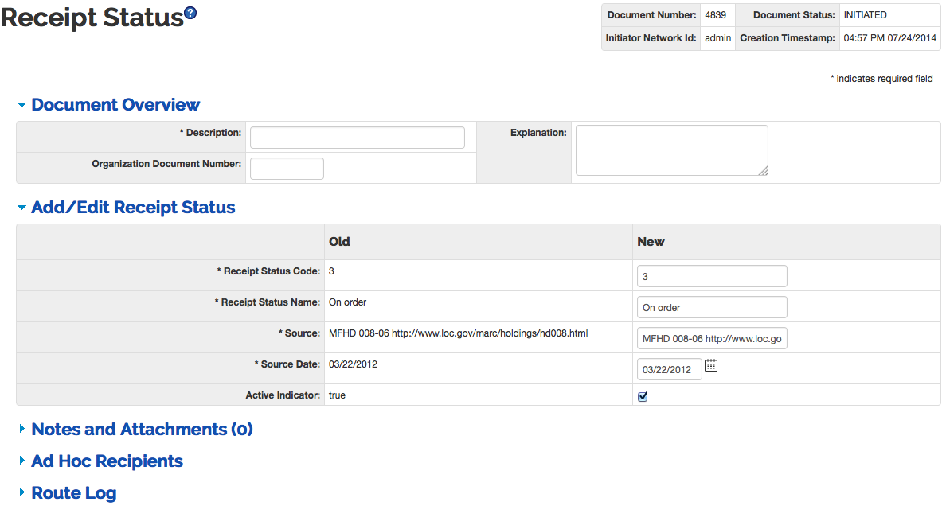The height and width of the screenshot is (506, 942).
Task: Click the new Source Date text box
Action: [x=669, y=369]
